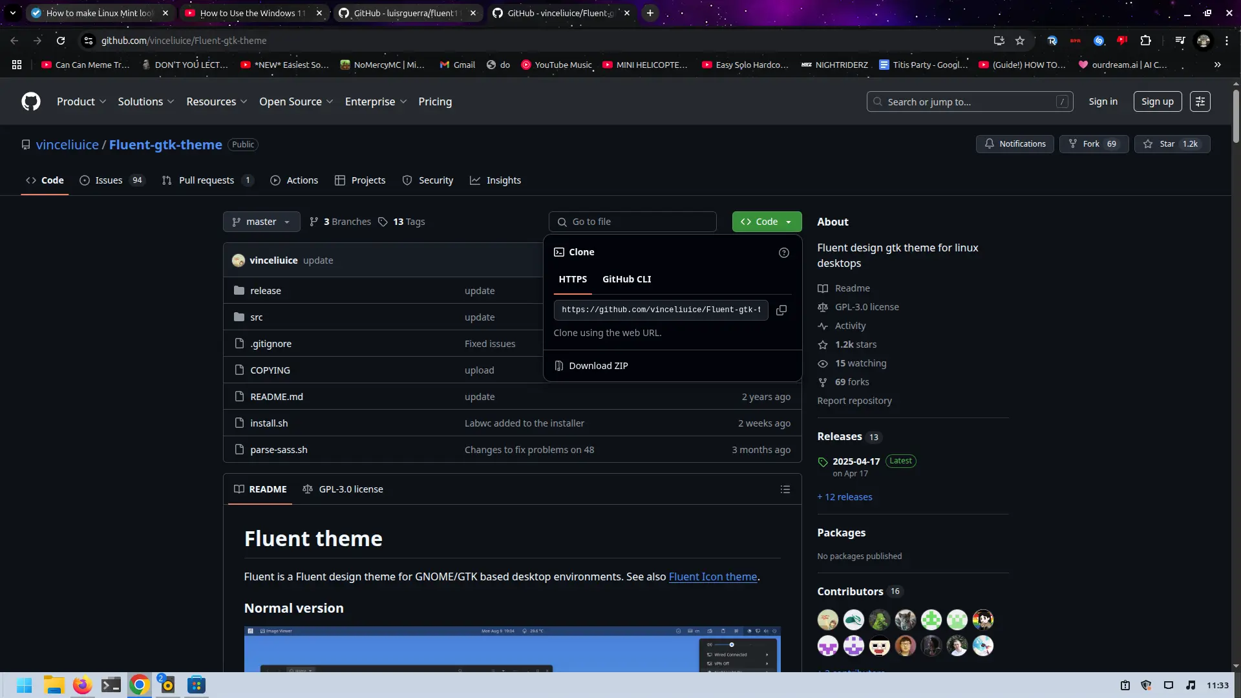Screen dimensions: 1241x698
Task: Expand the Enterprise menu
Action: [376, 101]
